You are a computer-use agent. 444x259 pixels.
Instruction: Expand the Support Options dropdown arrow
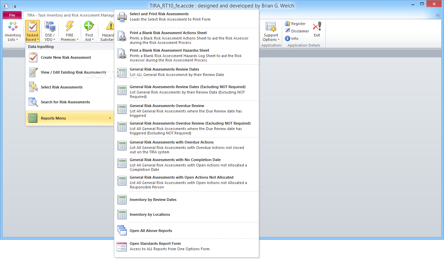tap(279, 40)
